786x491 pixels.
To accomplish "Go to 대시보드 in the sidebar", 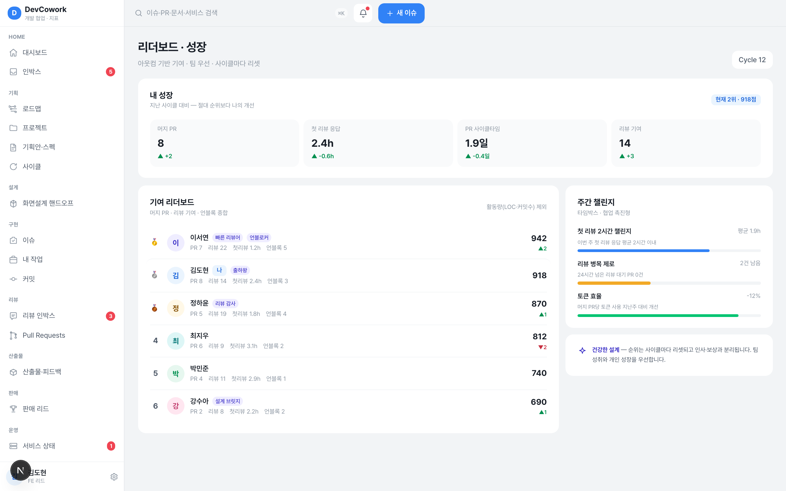I will click(62, 53).
